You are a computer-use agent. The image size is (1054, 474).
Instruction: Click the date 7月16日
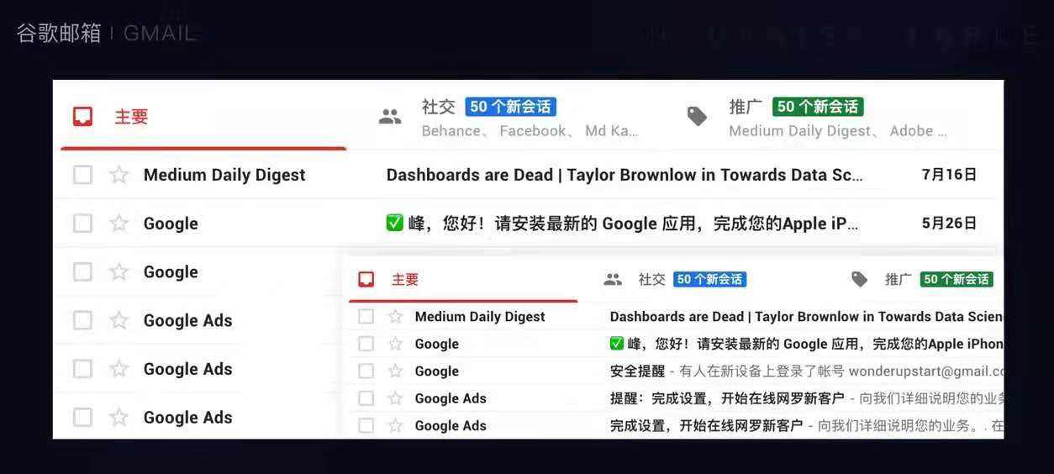(949, 175)
